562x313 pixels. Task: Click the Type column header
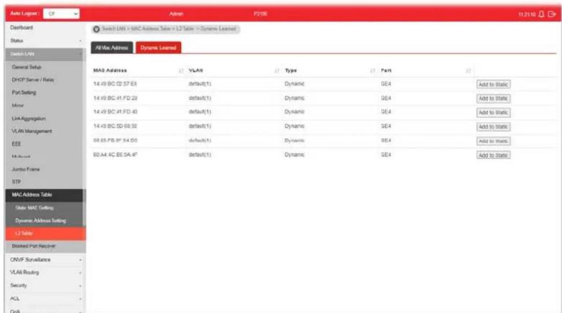tap(291, 71)
